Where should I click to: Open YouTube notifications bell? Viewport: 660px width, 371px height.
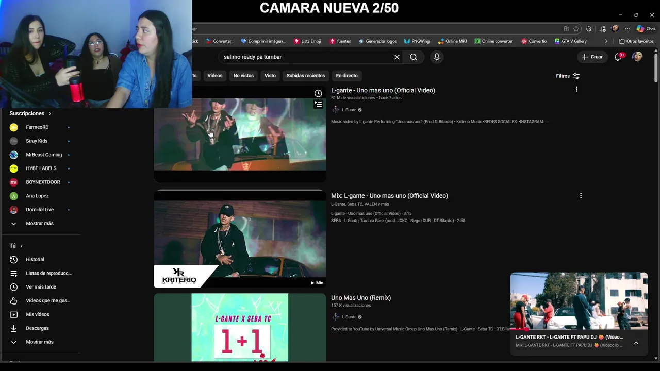point(619,57)
